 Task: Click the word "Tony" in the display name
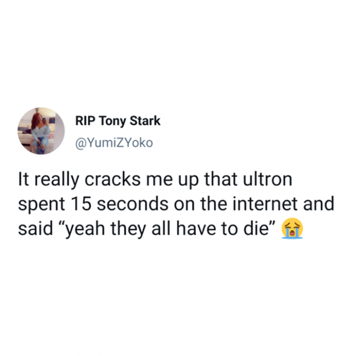pos(112,121)
